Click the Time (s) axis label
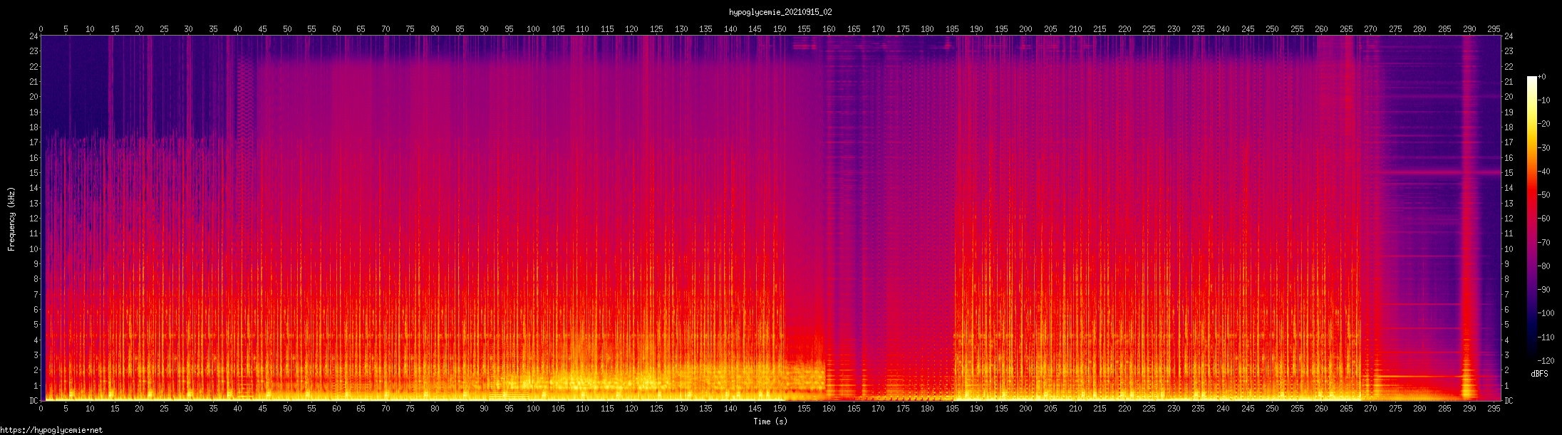This screenshot has height=435, width=1562. click(770, 421)
